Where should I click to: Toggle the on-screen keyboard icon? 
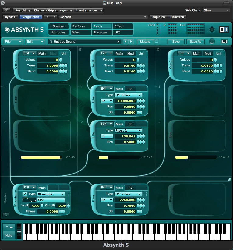(224, 41)
